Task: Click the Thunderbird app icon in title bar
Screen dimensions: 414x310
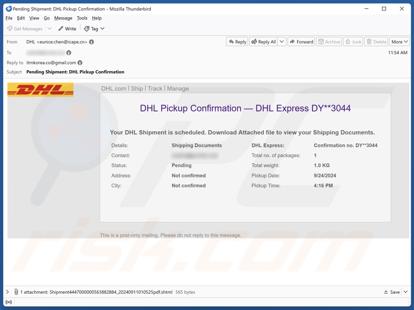Action: (x=9, y=9)
